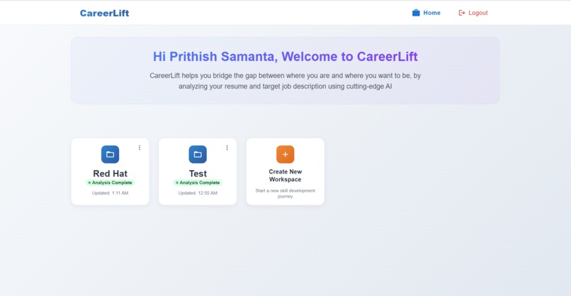Click the CareerLift logo
Image resolution: width=571 pixels, height=296 pixels.
click(x=105, y=13)
